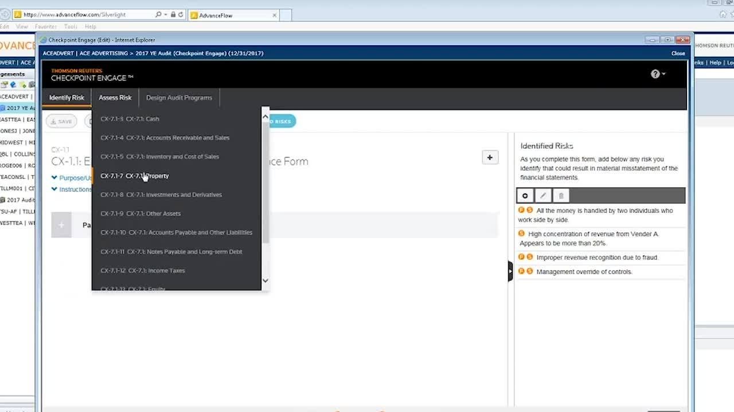Select the Management override of controls risk
734x412 pixels.
(x=584, y=272)
